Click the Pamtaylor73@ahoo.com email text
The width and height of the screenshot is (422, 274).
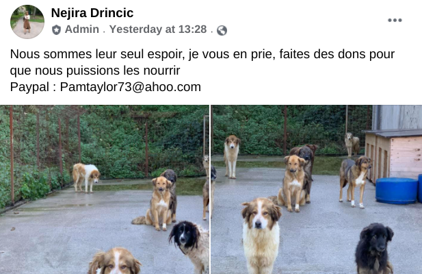tap(130, 87)
